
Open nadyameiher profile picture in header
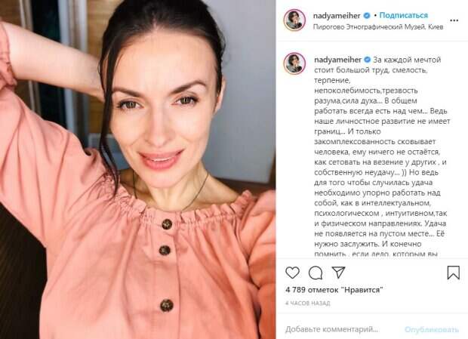[x=294, y=20]
